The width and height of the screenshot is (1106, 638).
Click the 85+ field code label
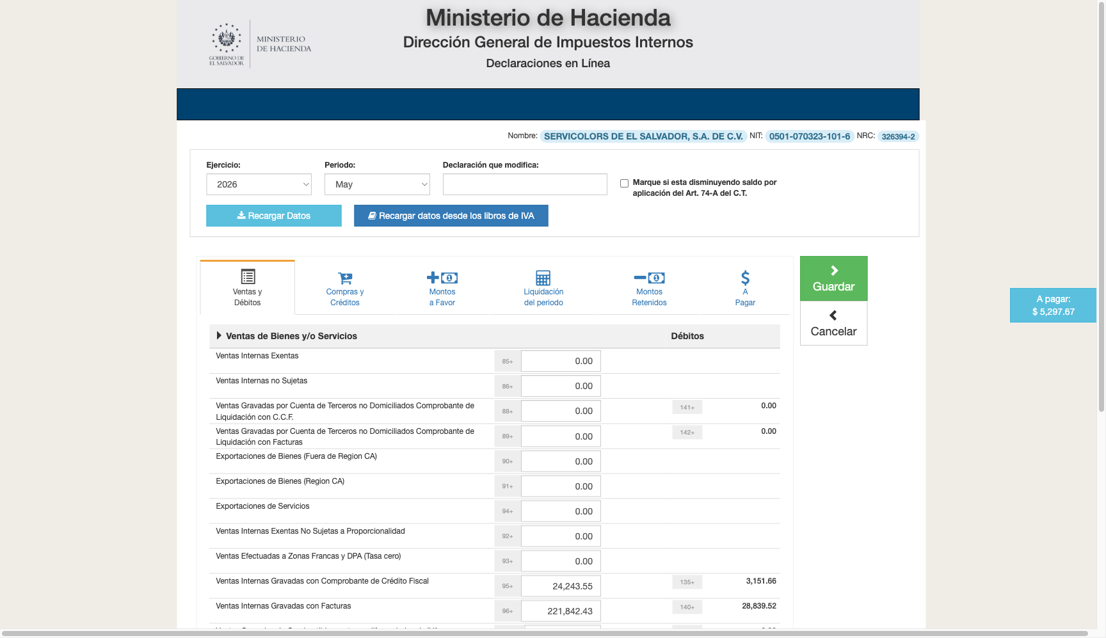click(x=508, y=361)
